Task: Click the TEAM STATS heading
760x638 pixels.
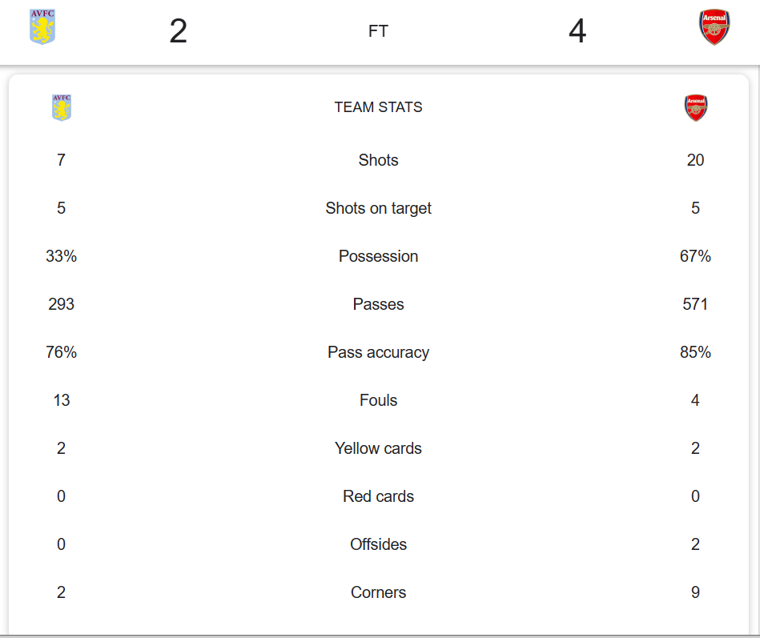Action: pyautogui.click(x=379, y=107)
